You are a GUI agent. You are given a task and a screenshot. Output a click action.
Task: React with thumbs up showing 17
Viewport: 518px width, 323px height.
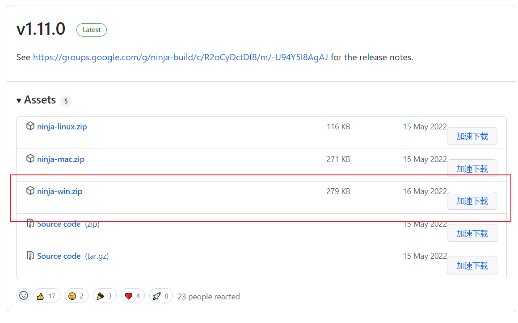click(x=46, y=296)
